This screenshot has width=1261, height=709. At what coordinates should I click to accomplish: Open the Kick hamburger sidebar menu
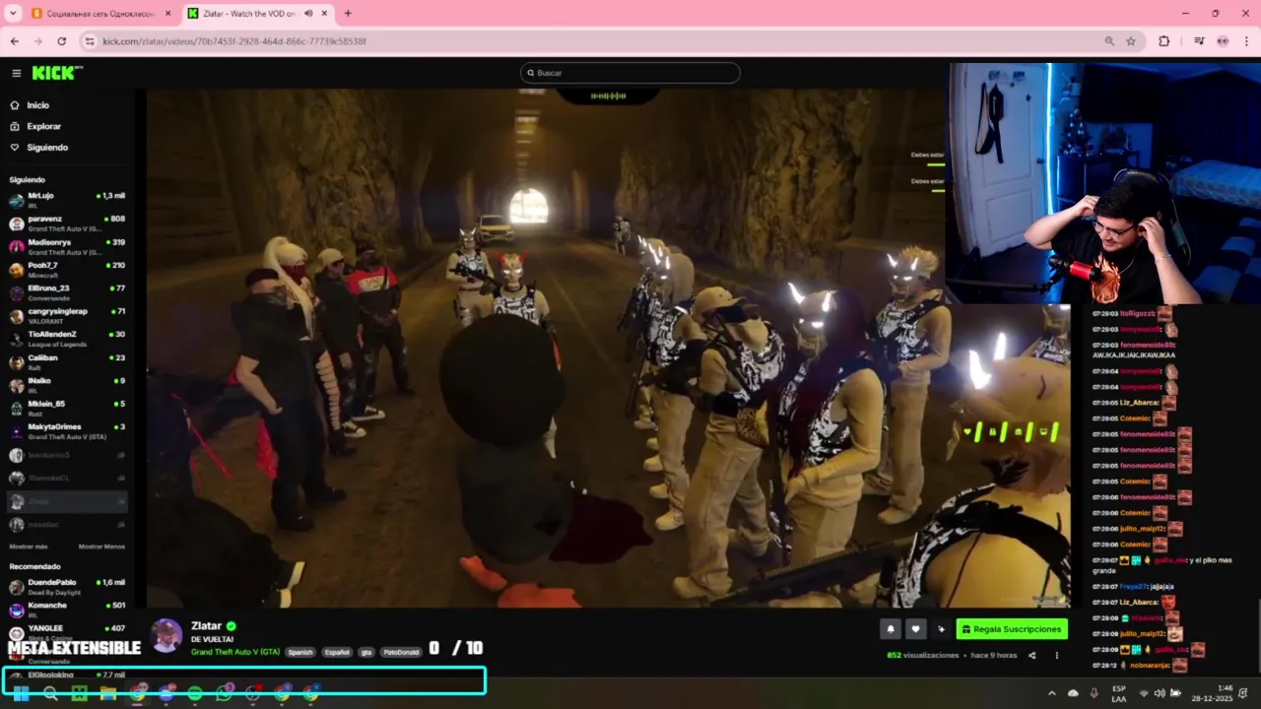16,73
